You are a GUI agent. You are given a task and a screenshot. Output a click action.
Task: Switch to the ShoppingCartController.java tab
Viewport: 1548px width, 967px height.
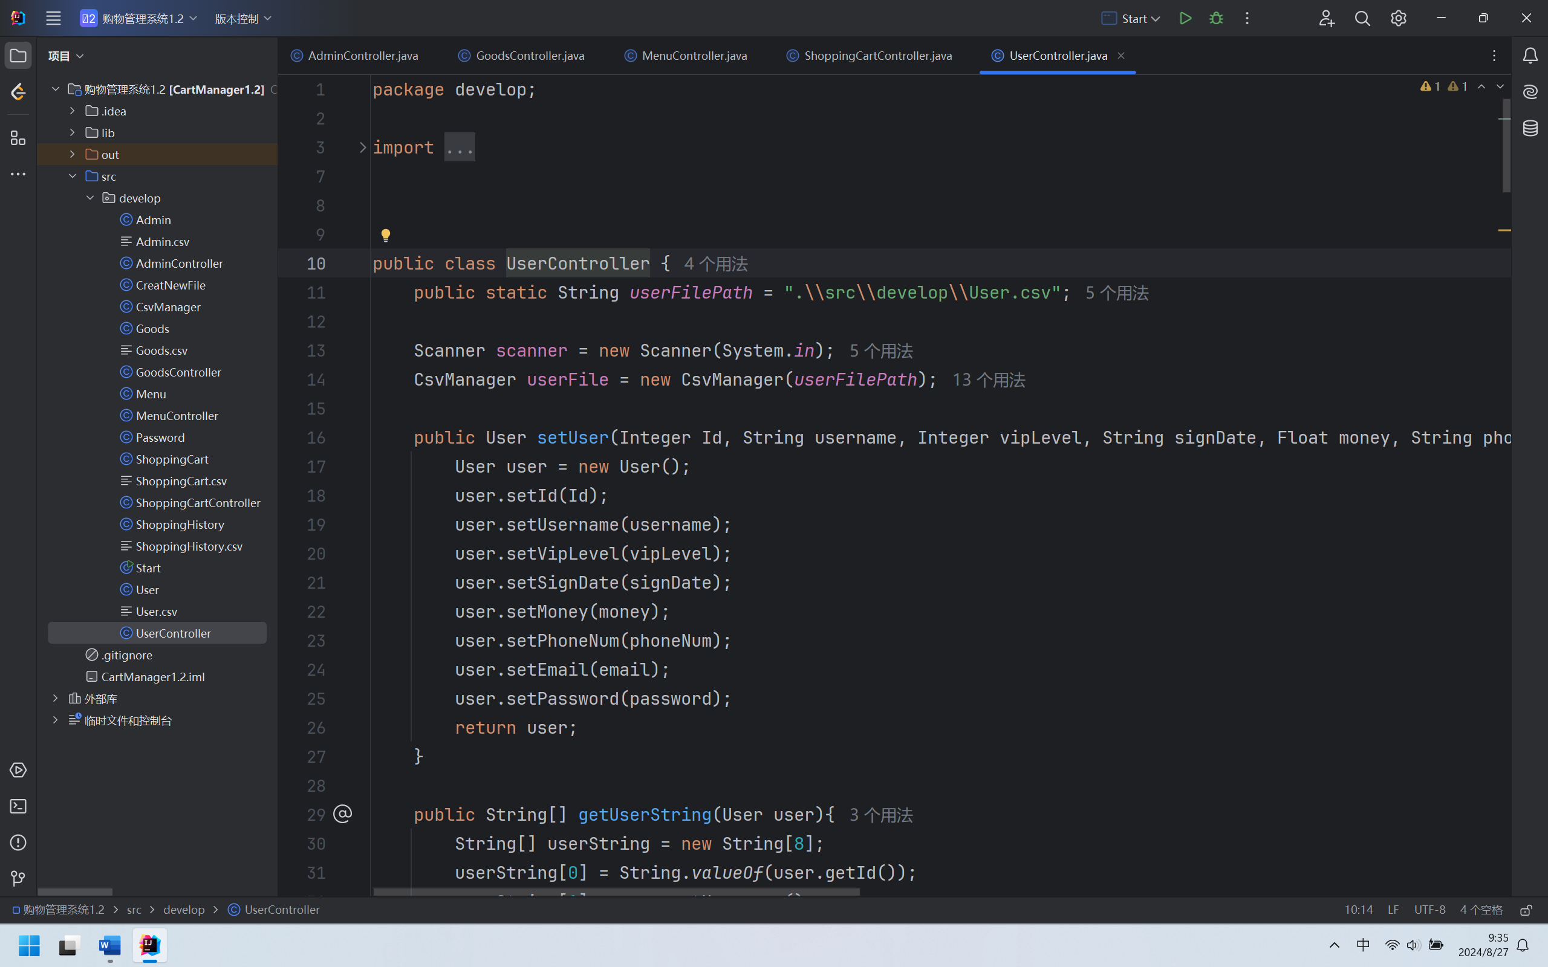pyautogui.click(x=877, y=56)
